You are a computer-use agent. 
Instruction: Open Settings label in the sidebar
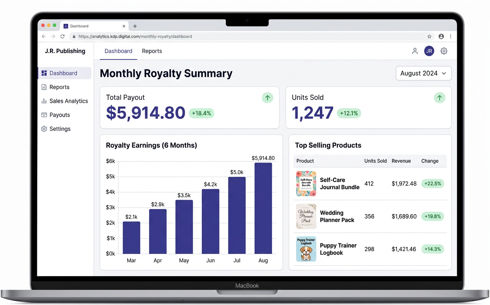coord(60,129)
